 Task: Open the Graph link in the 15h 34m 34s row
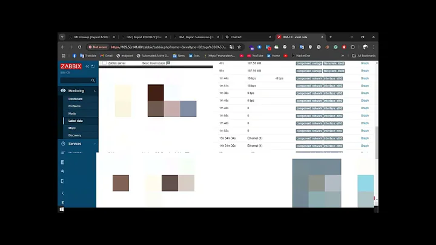(x=365, y=138)
